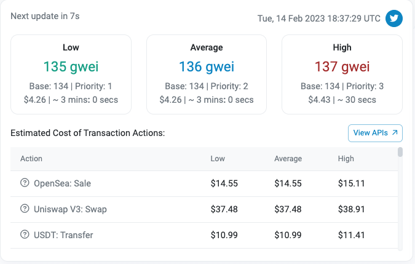This screenshot has height=264, width=415.
Task: Click the Average column header in table
Action: [288, 159]
